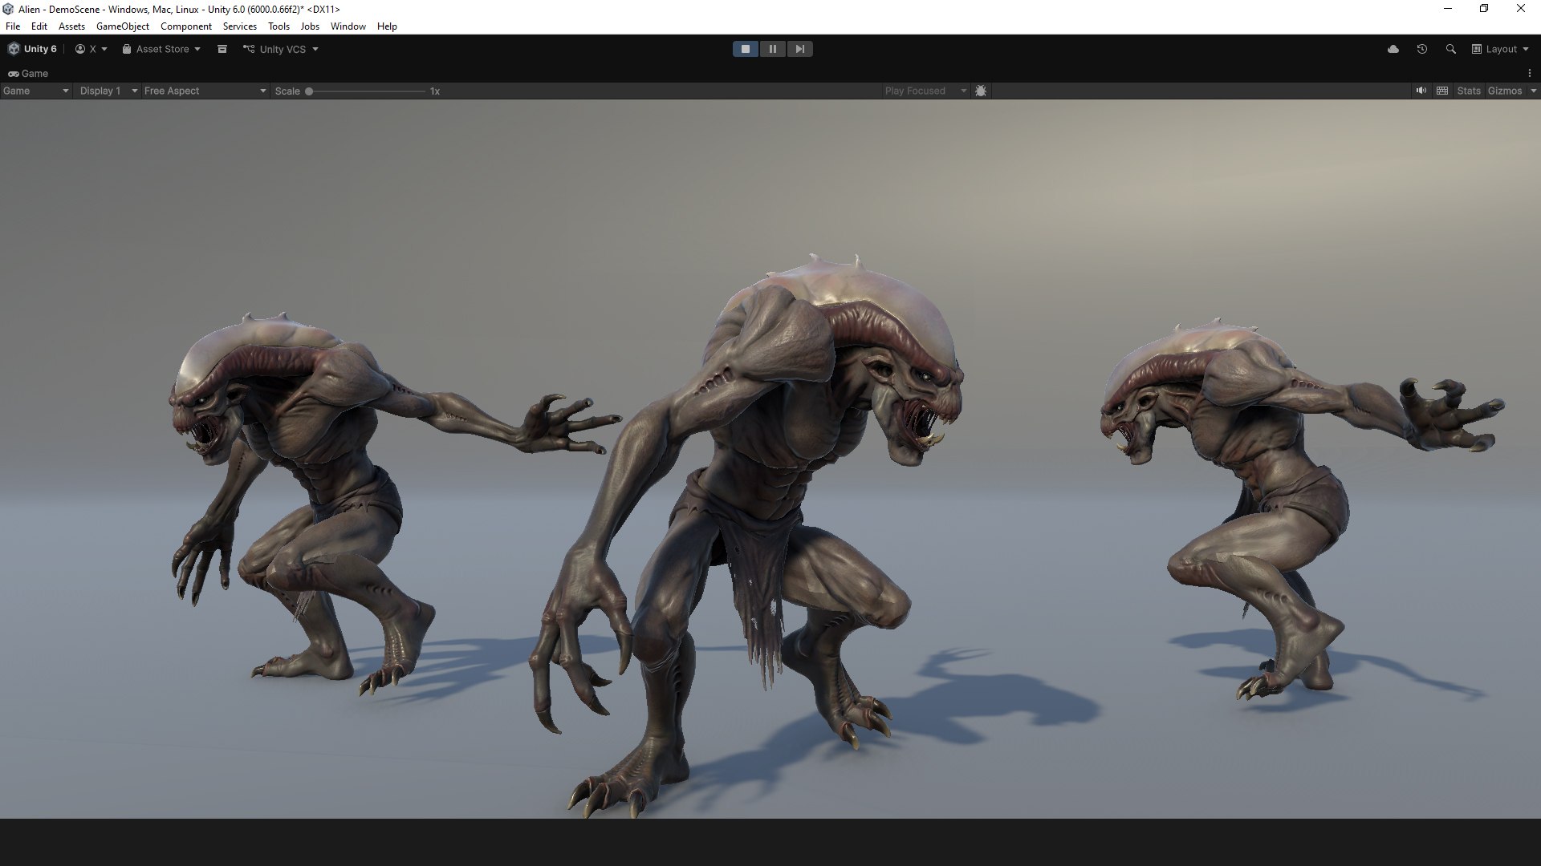Viewport: 1541px width, 866px height.
Task: Click the Unity icon in the title bar
Action: 8,9
